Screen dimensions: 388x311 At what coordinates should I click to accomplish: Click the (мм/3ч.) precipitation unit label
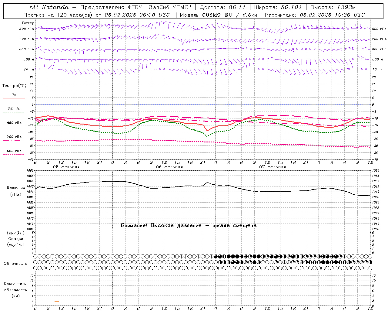coord(15,233)
